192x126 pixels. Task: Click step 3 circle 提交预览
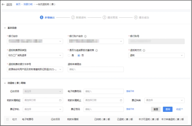tap(104, 17)
